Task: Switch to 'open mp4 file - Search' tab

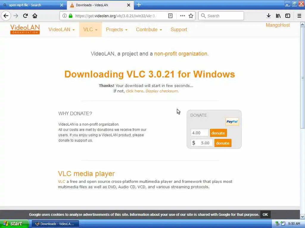Action: coord(33,5)
